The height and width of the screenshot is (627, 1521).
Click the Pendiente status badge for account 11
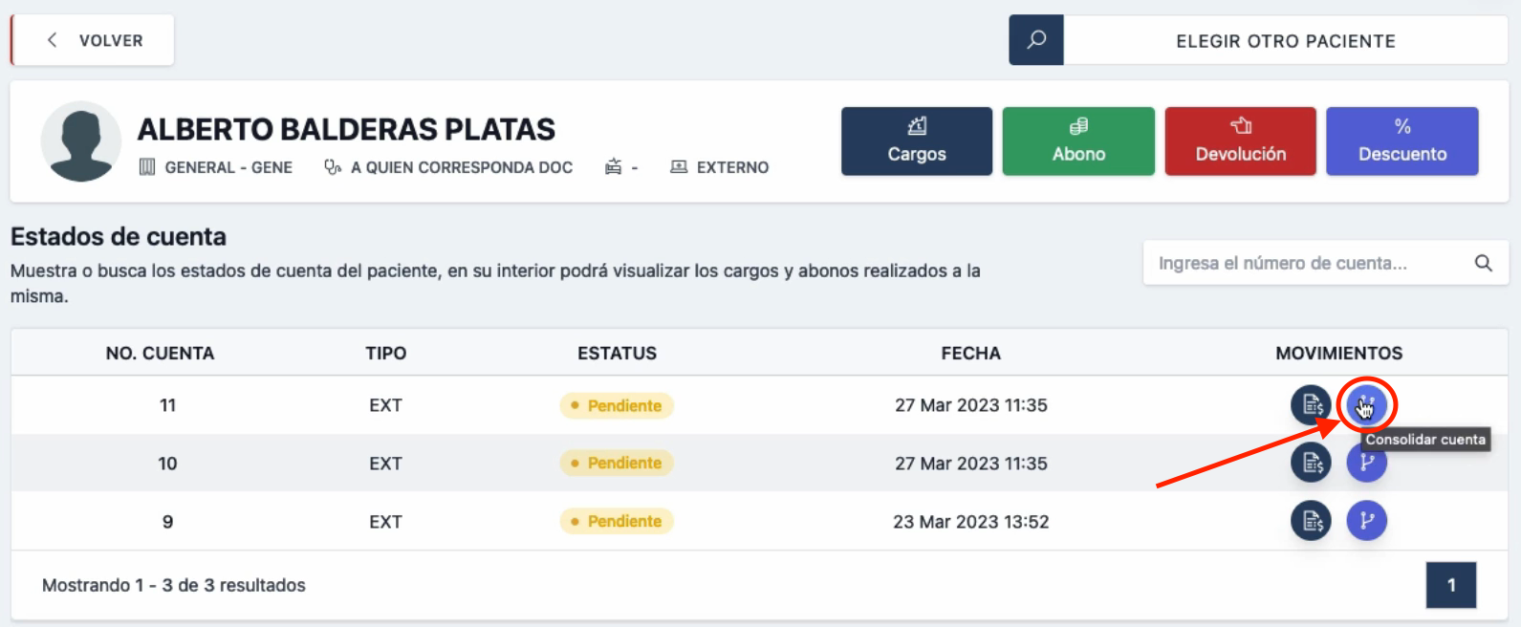(617, 405)
